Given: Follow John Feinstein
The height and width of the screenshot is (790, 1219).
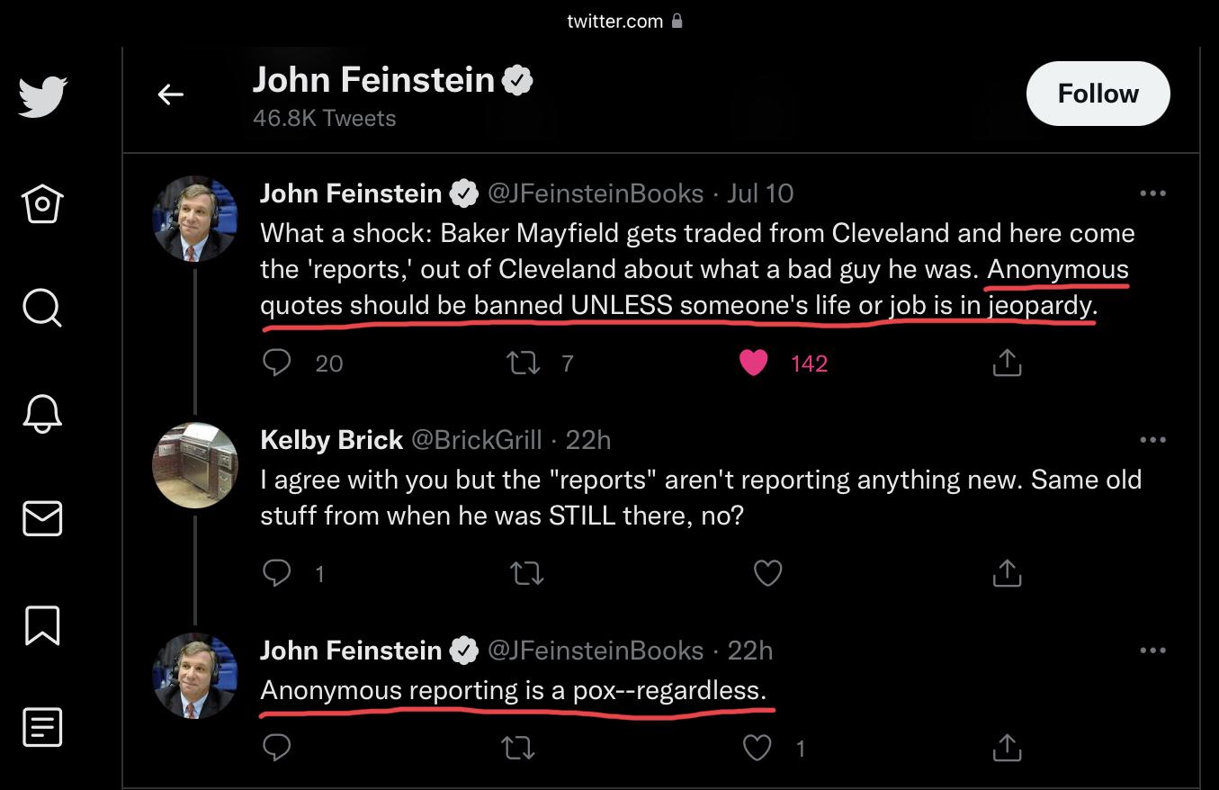Looking at the screenshot, I should 1098,94.
